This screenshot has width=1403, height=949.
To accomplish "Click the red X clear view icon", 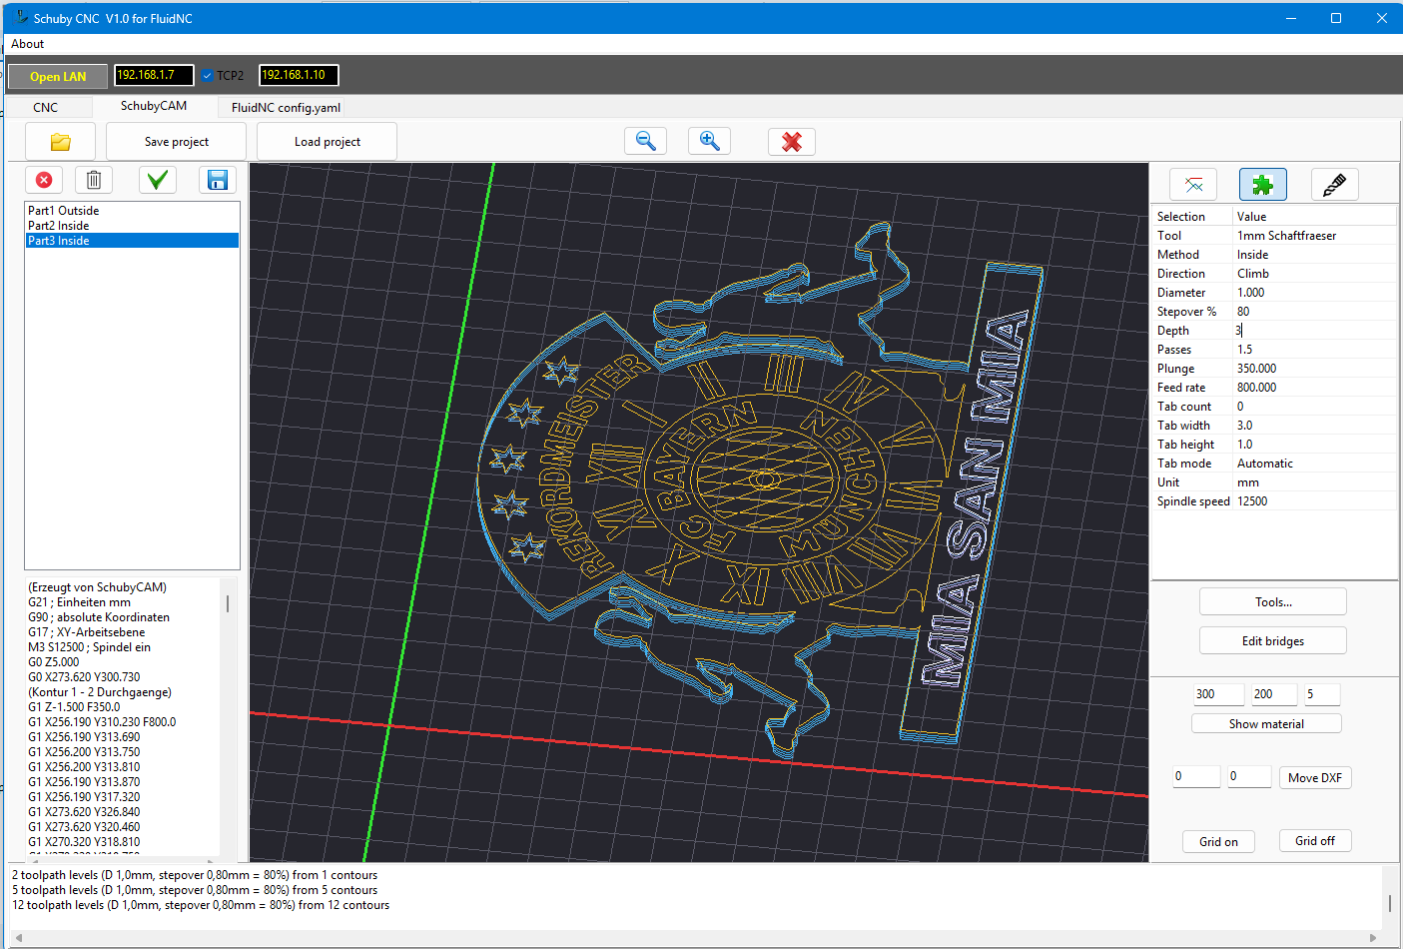I will (x=792, y=142).
